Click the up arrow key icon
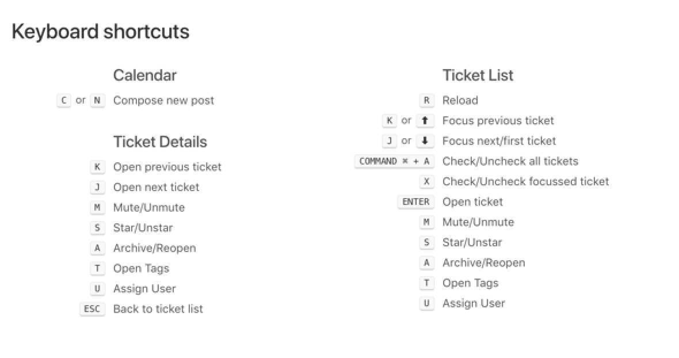Image resolution: width=679 pixels, height=358 pixels. tap(425, 121)
